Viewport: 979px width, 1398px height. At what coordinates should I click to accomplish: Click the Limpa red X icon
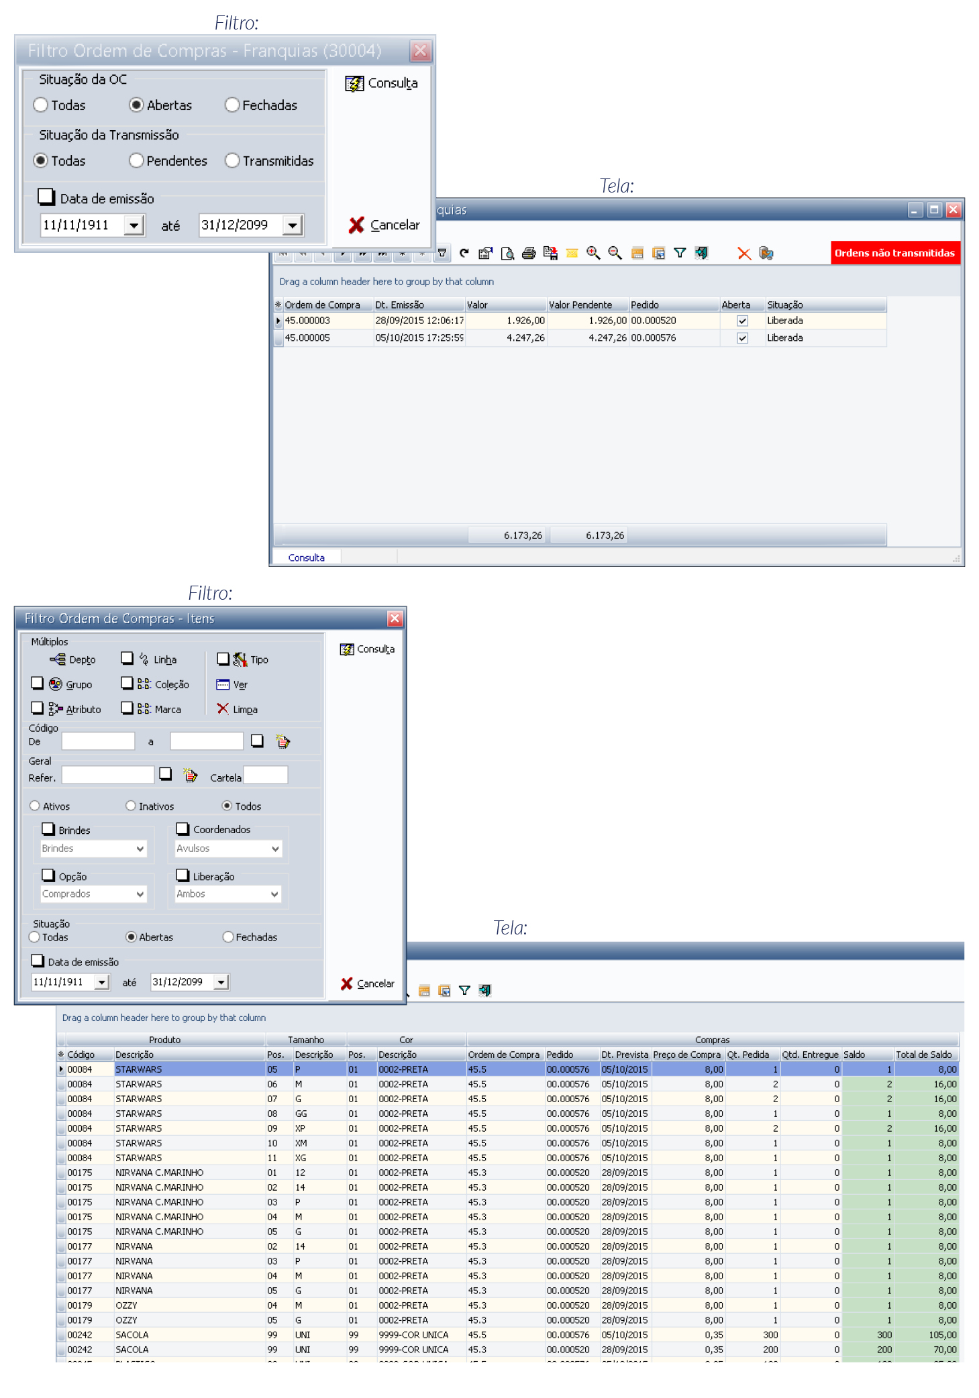(x=223, y=708)
